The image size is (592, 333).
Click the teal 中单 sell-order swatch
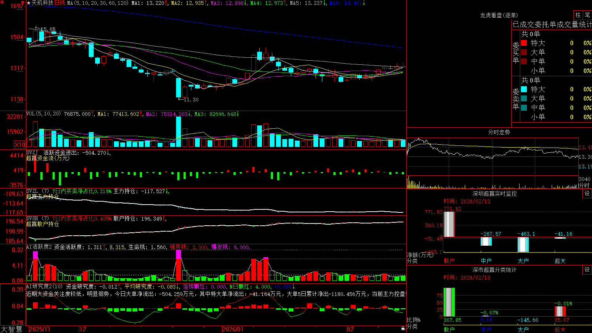pyautogui.click(x=524, y=108)
